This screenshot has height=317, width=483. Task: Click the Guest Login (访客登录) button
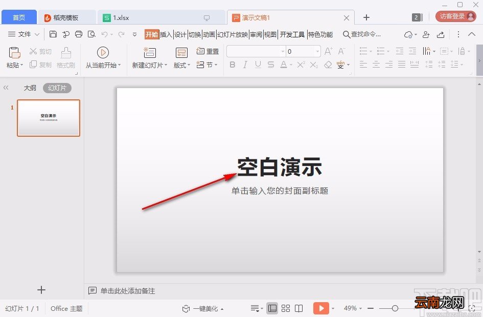[456, 16]
